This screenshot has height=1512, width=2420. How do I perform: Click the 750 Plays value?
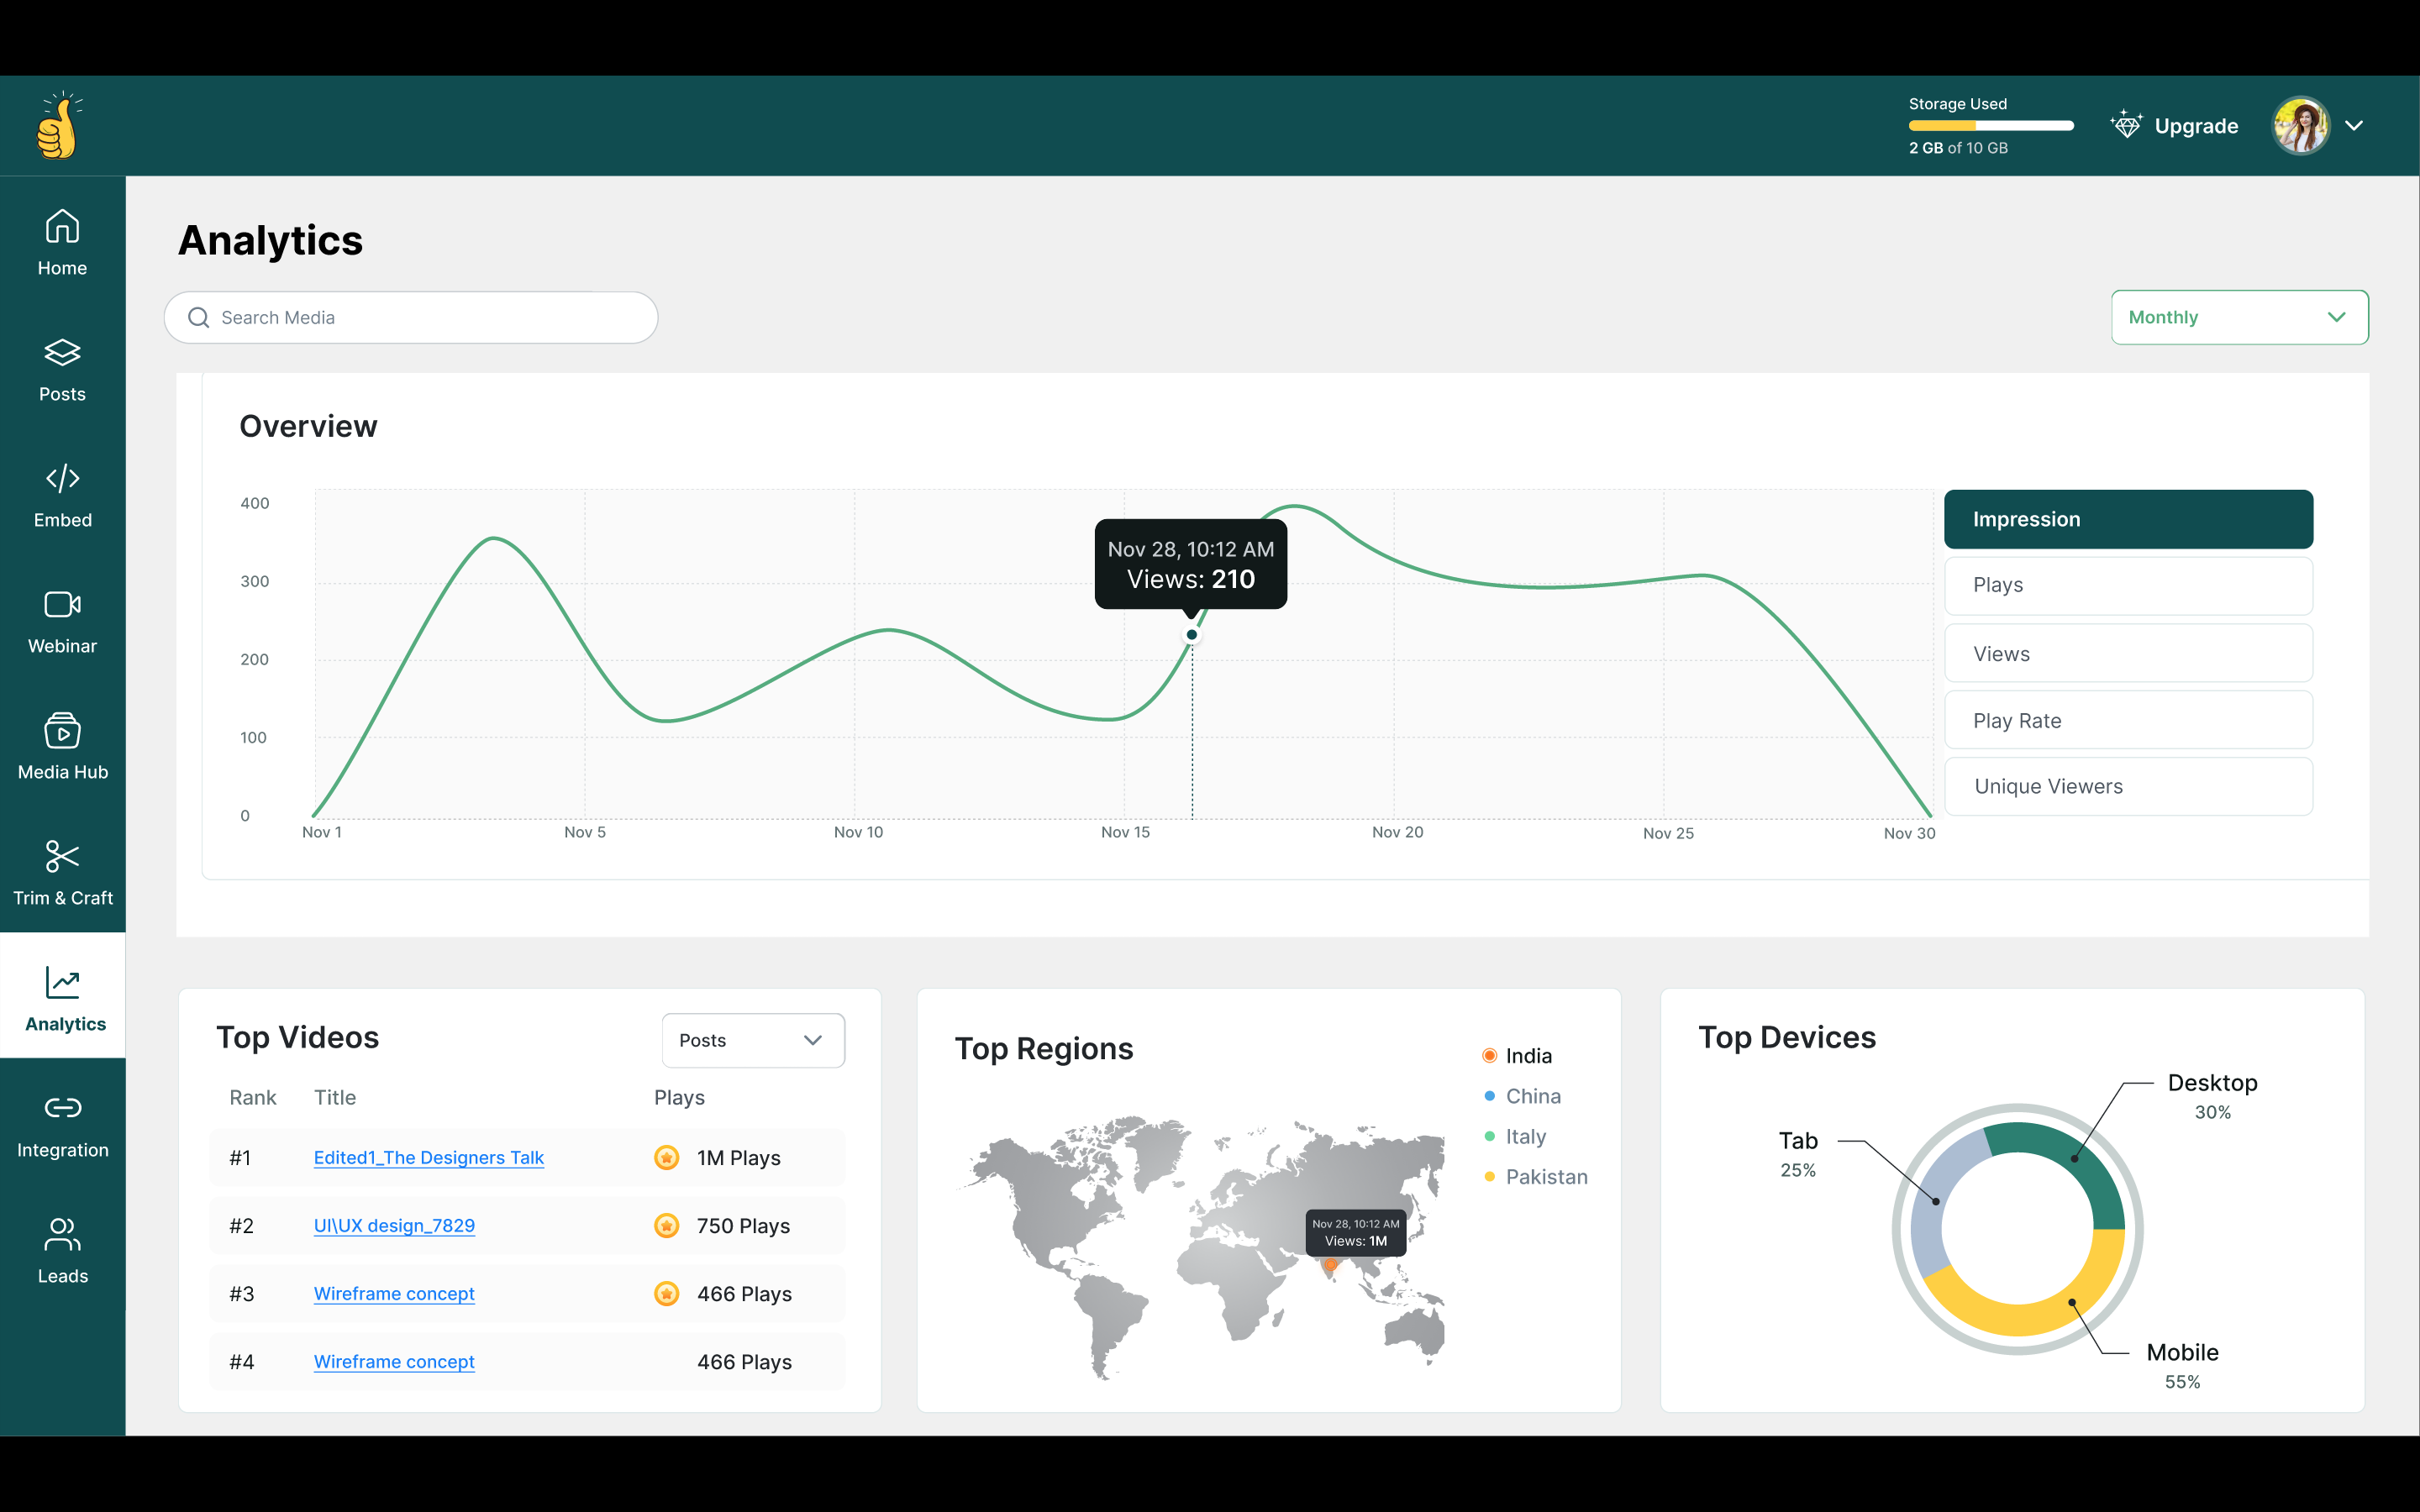click(743, 1225)
